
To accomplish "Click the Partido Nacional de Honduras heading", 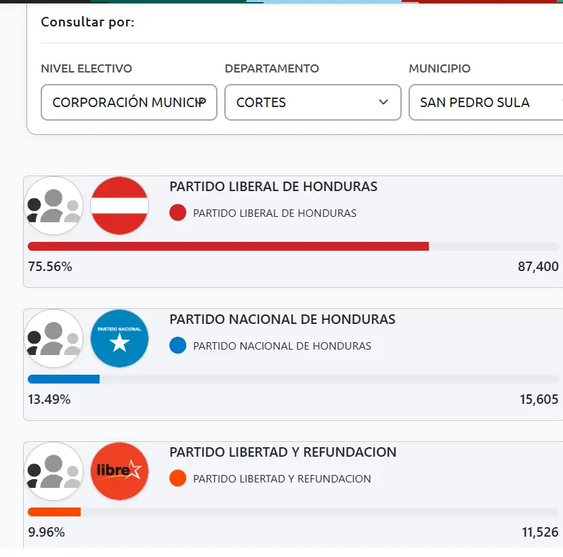I will (282, 319).
